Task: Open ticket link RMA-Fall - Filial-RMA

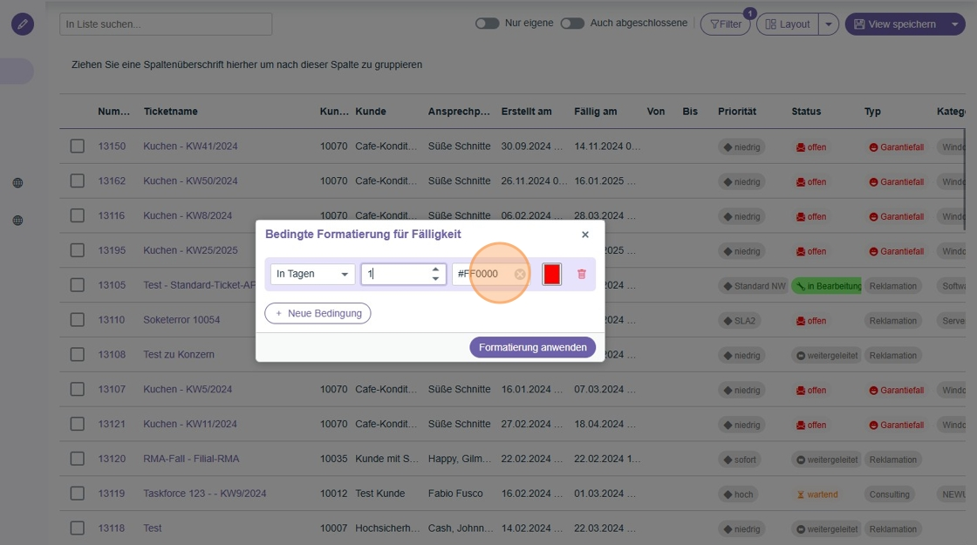Action: click(x=191, y=459)
